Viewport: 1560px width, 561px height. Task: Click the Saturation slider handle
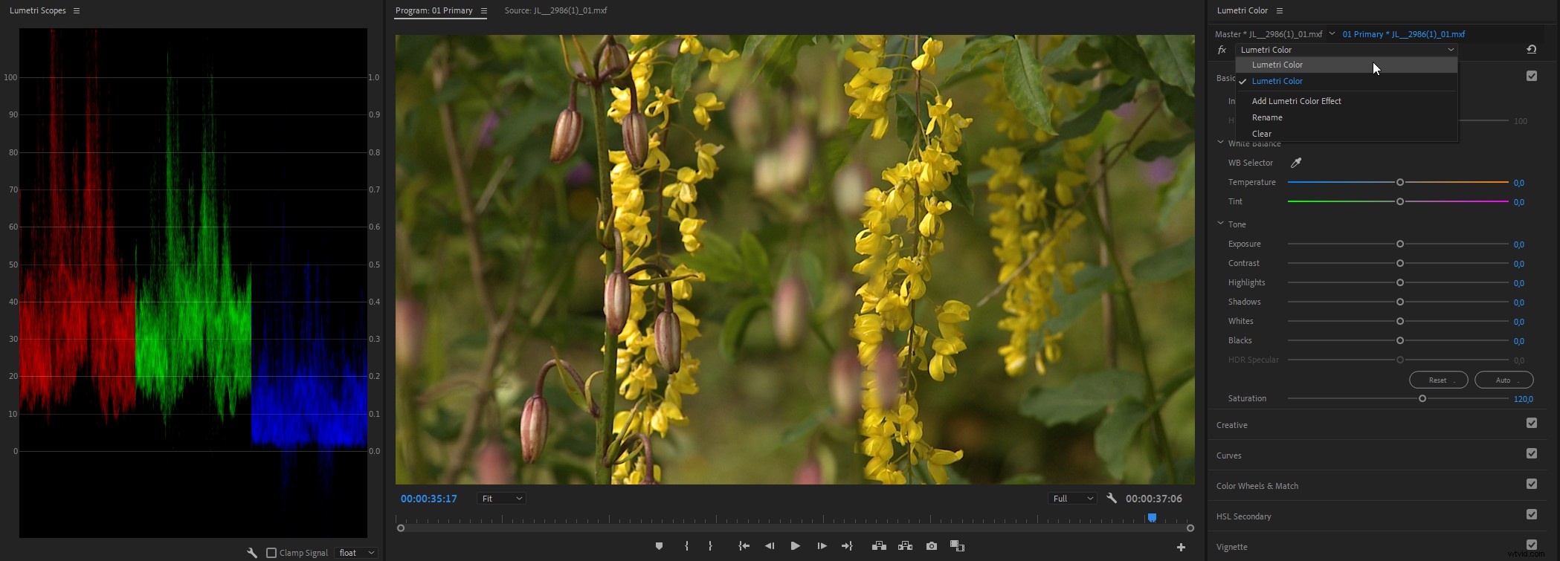pos(1422,398)
